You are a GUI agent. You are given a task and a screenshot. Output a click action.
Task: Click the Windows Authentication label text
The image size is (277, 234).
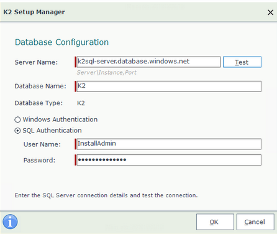[x=60, y=119]
